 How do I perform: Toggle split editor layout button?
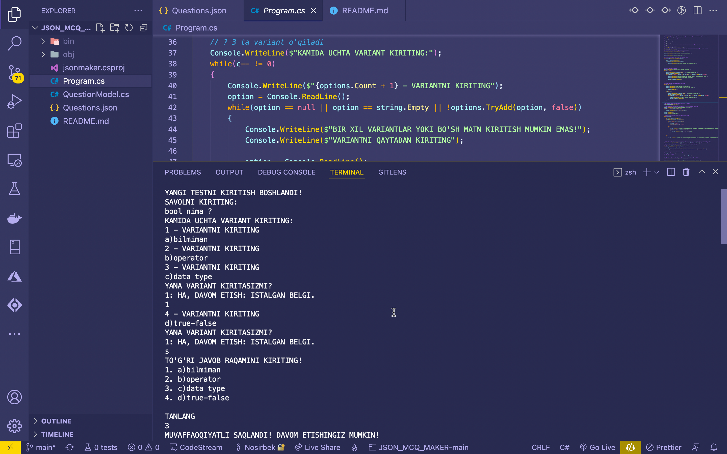point(697,11)
